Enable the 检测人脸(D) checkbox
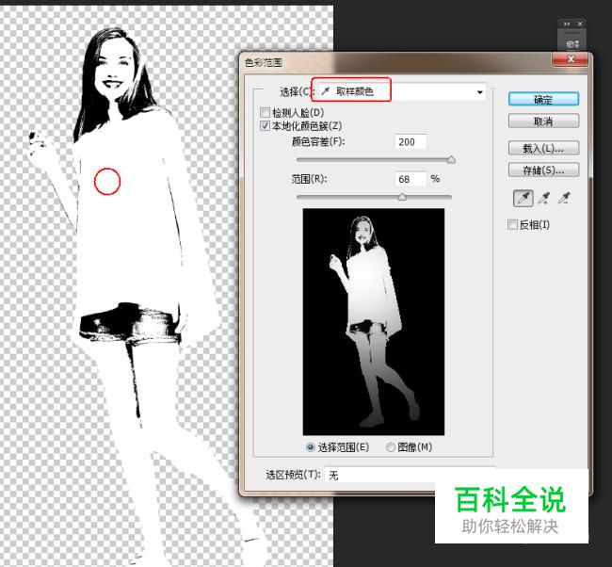 click(x=265, y=113)
